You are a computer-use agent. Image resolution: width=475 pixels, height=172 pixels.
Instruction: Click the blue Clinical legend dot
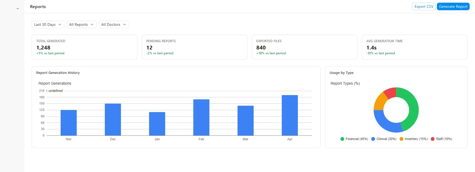[373, 139]
